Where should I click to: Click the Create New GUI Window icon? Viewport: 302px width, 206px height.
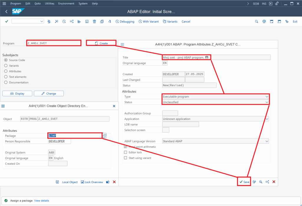click(272, 21)
